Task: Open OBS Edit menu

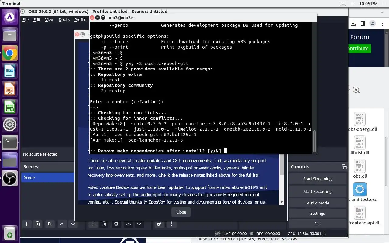Action: click(37, 19)
